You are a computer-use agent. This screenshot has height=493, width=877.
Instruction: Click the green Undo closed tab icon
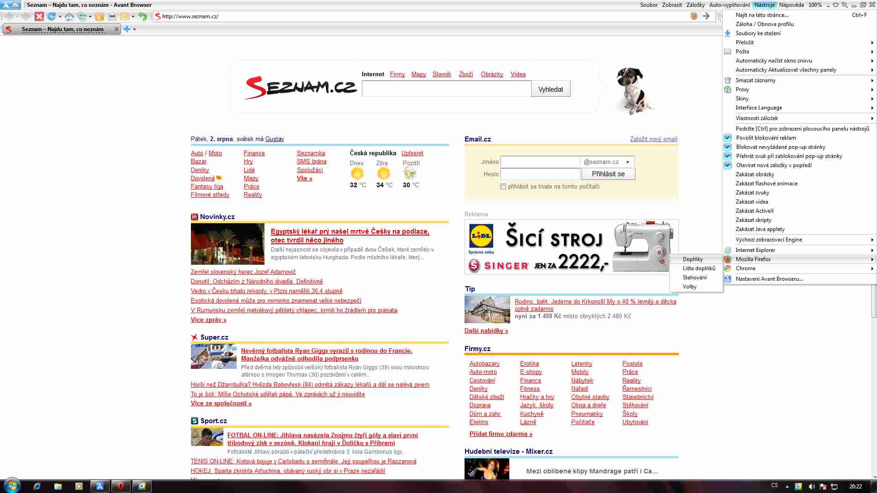pyautogui.click(x=143, y=16)
